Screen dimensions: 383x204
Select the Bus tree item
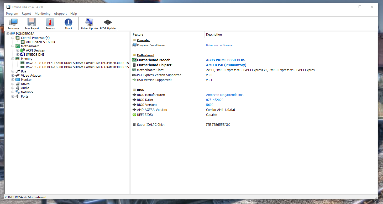pyautogui.click(x=24, y=71)
